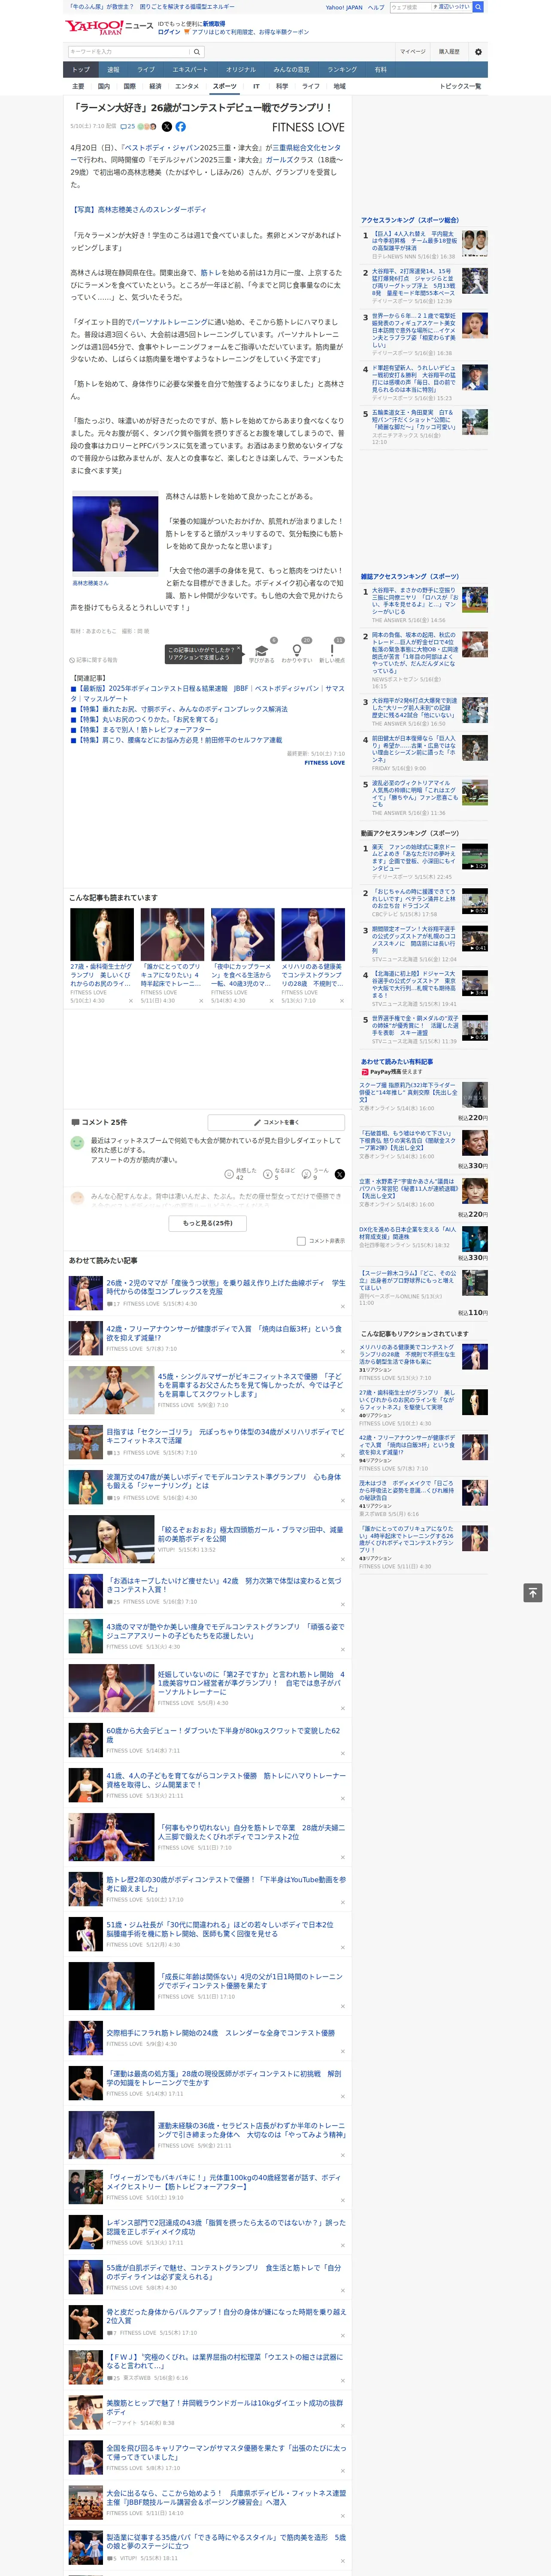Image resolution: width=551 pixels, height=2576 pixels.
Task: Click the ログイン link
Action: 169,32
